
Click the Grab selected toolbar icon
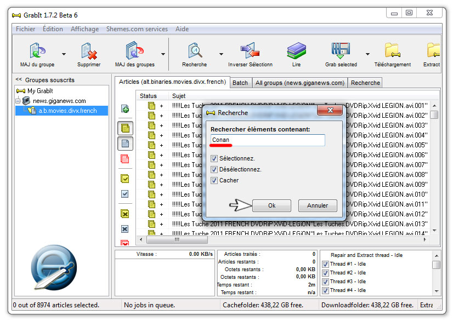341,50
